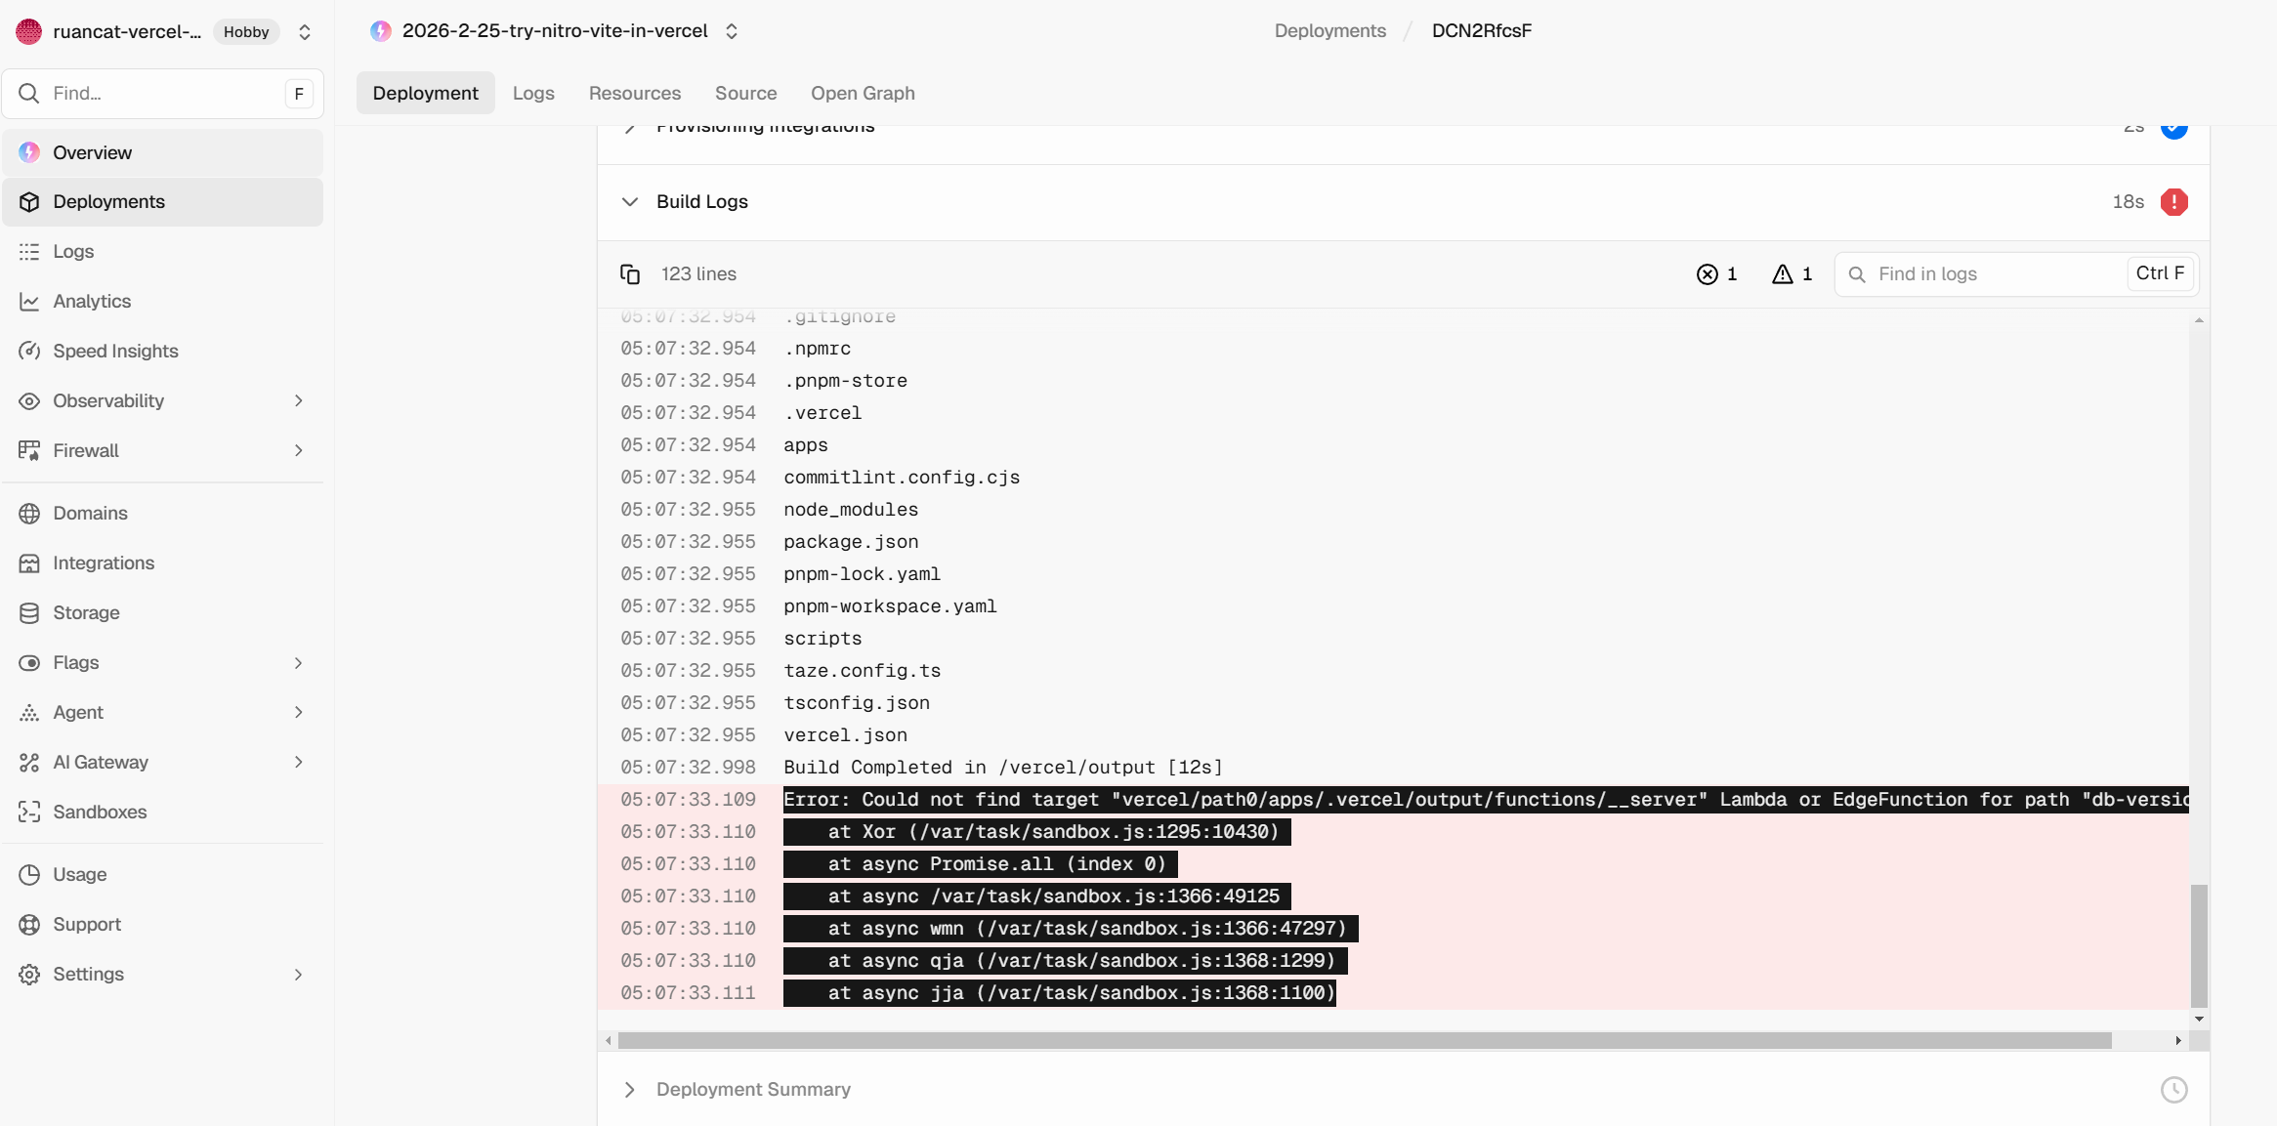The image size is (2277, 1126).
Task: Open Sandboxes in the sidebar
Action: (100, 812)
